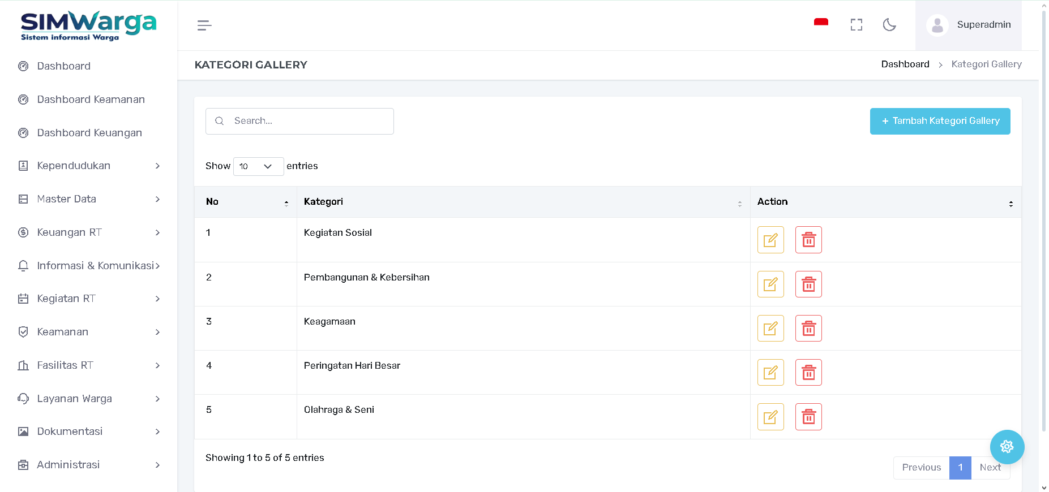
Task: Delete the Keagamaan category row
Action: [808, 329]
